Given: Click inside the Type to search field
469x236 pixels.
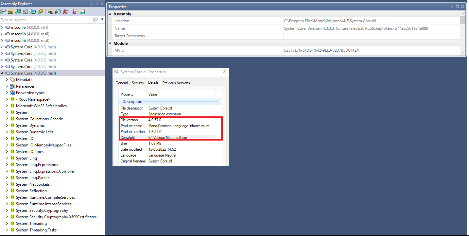Looking at the screenshot, I should [x=46, y=20].
